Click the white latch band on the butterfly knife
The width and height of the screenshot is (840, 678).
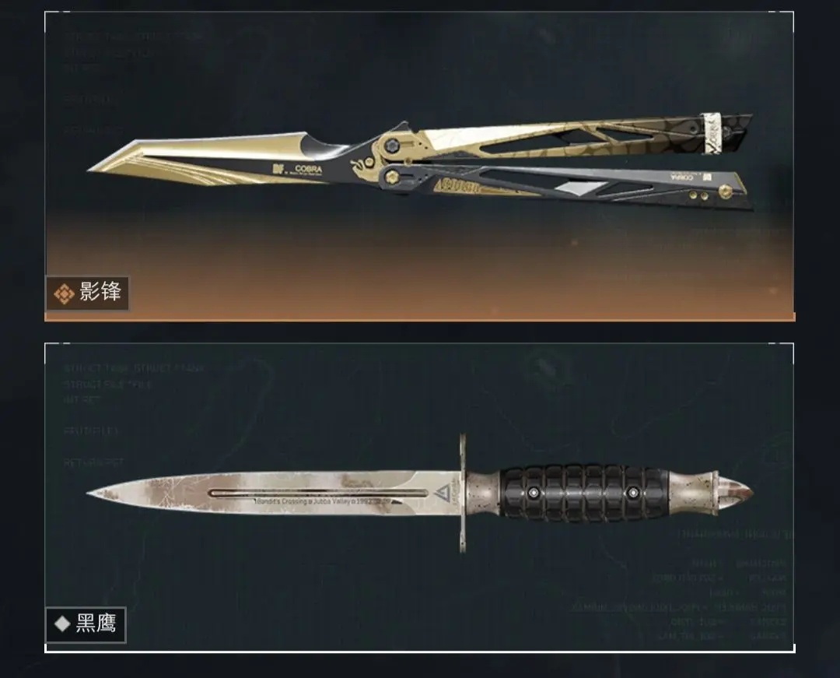click(712, 134)
